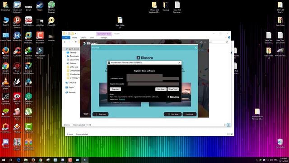Open VLC media player desktop icon
Screen dimensions: 289x163
[6, 83]
